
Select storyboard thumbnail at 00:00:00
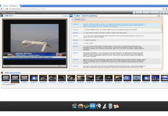[6, 78]
